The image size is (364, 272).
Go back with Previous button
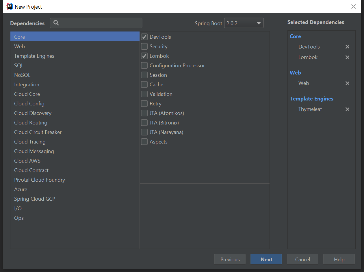pyautogui.click(x=230, y=259)
